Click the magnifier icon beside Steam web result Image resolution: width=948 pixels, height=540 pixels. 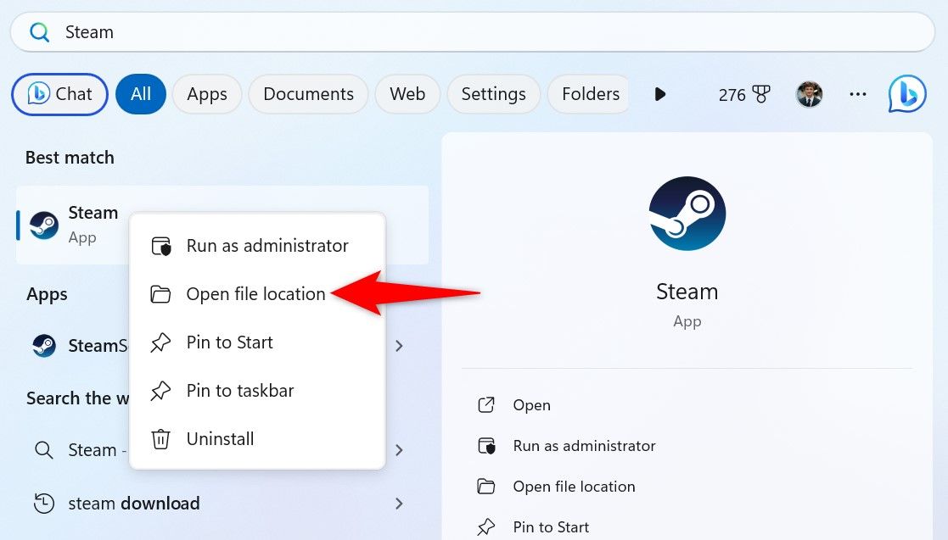pyautogui.click(x=43, y=450)
